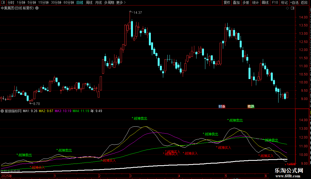Switch to 分时 intraday view

(11, 2)
